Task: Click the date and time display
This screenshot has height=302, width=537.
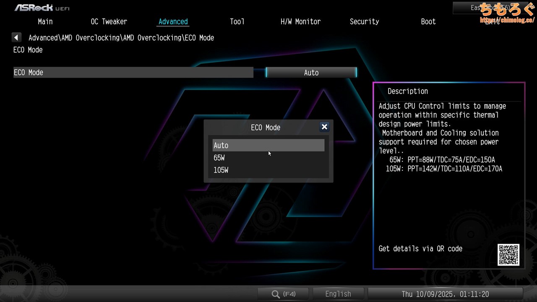Action: click(445, 294)
